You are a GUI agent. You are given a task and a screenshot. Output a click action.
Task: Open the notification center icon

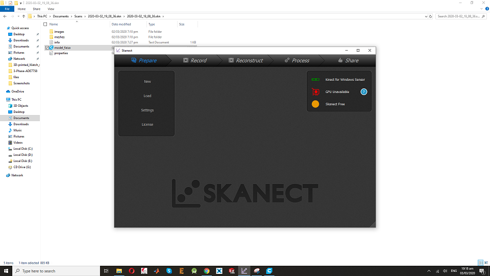[482, 271]
